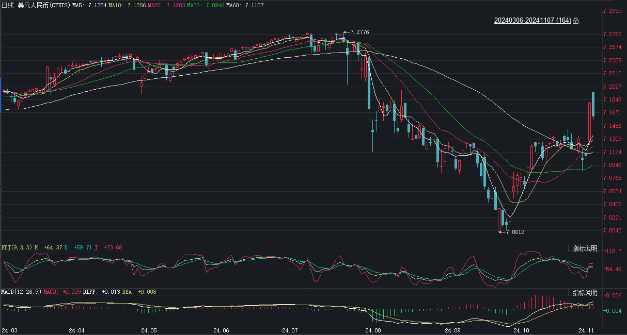Click the 7.0012 low price marker

tap(515, 232)
